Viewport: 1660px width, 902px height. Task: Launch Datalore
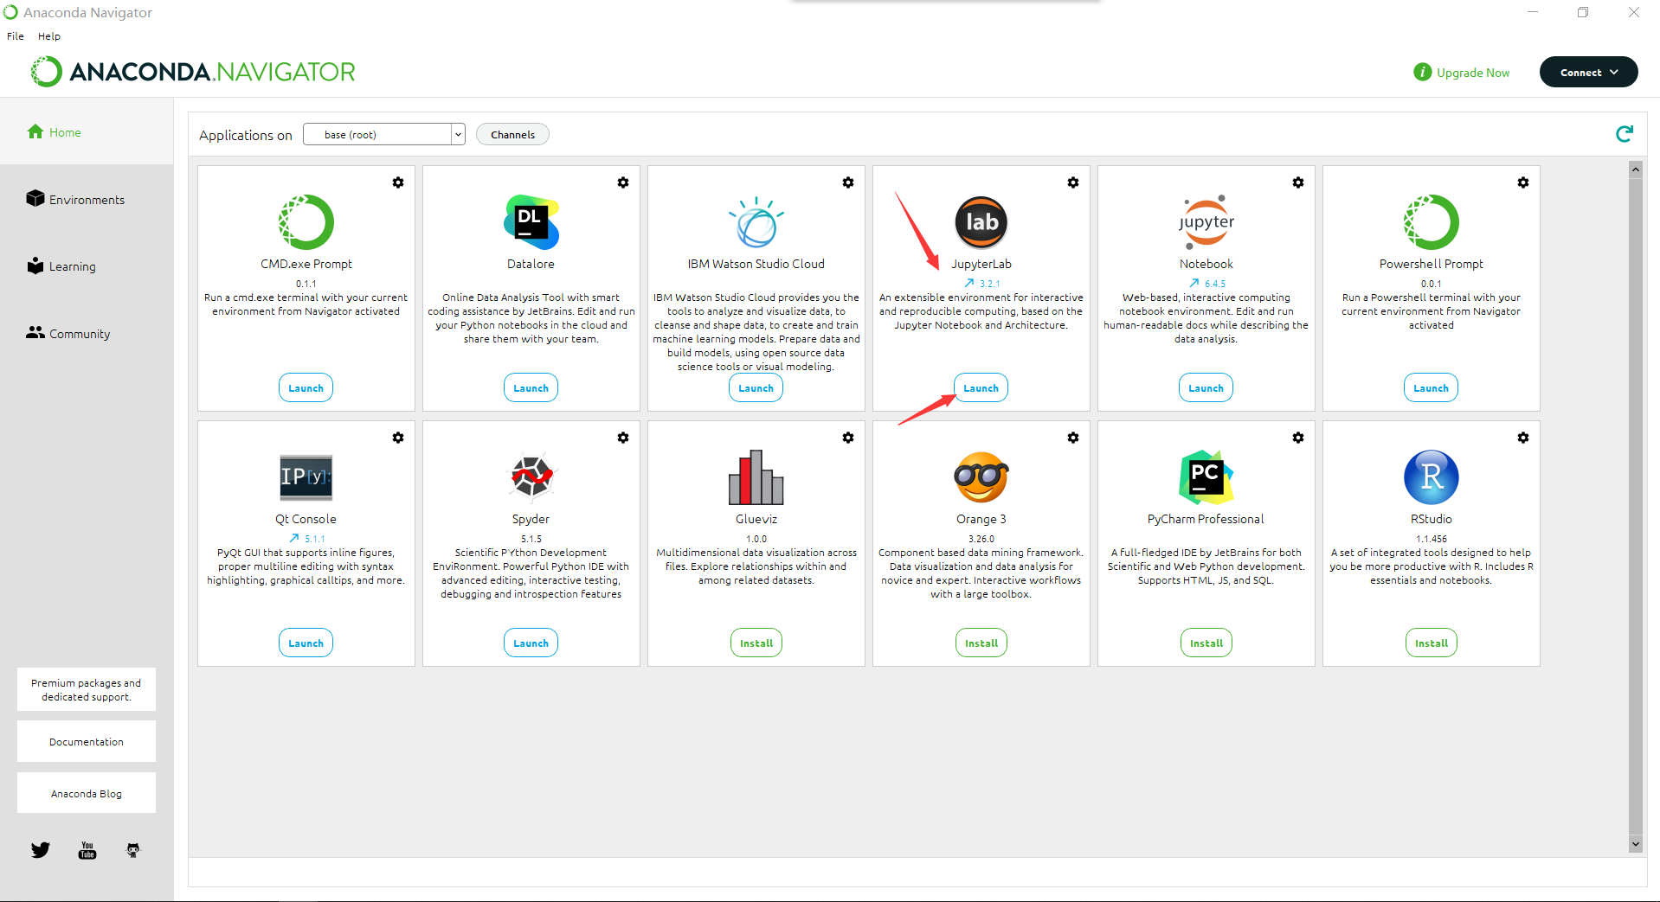click(x=531, y=388)
